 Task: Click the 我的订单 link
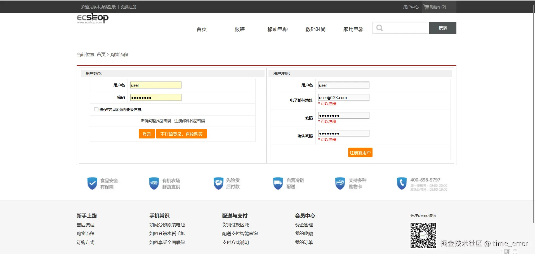(x=304, y=242)
